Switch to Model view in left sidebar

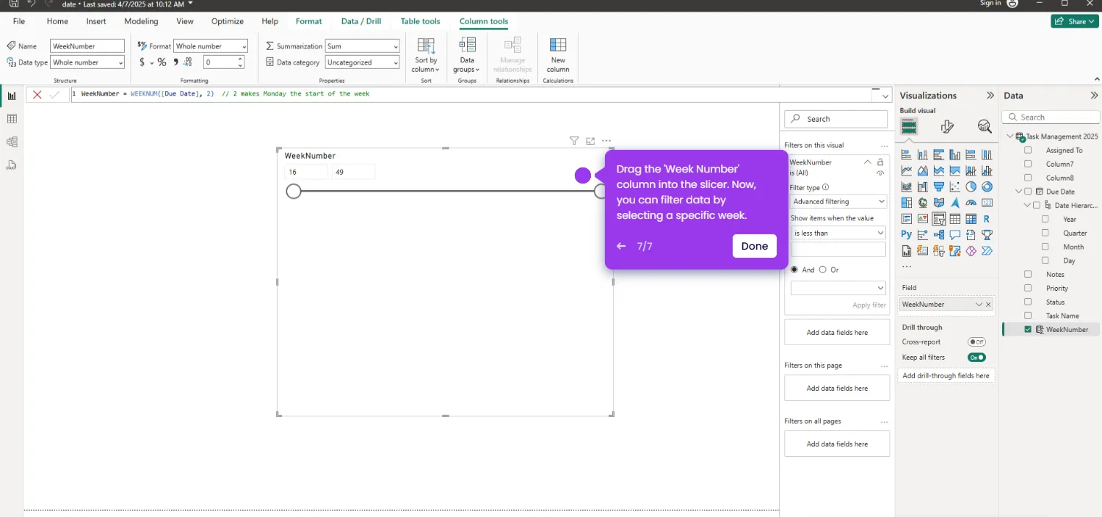point(12,142)
